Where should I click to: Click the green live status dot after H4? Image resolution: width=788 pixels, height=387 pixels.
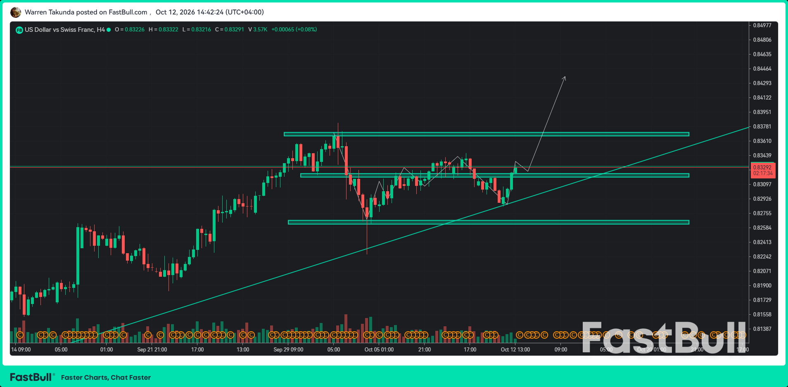(109, 30)
